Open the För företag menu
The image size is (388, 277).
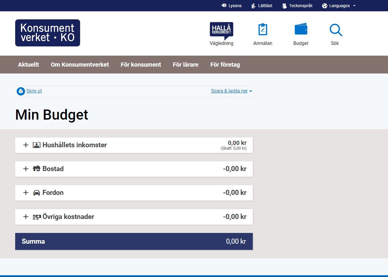(x=225, y=65)
